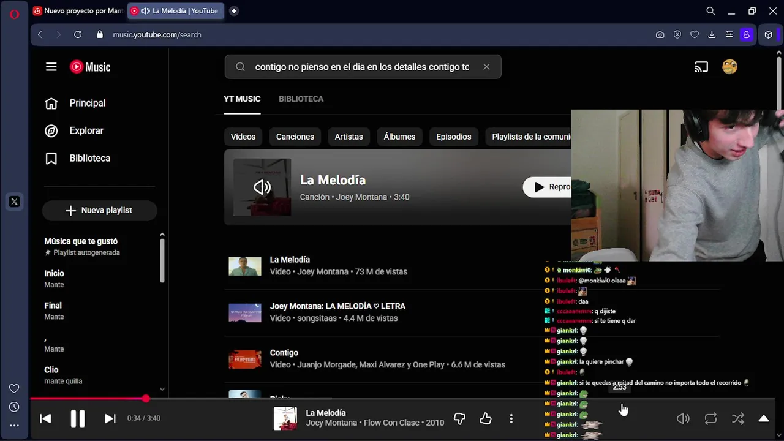Open the YouTube Music hamburger menu
Viewport: 784px width, 441px height.
(x=51, y=67)
